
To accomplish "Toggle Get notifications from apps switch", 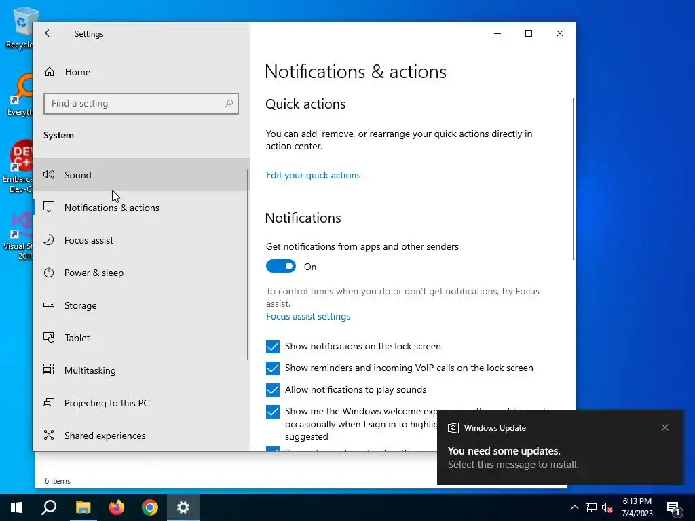I will click(281, 266).
